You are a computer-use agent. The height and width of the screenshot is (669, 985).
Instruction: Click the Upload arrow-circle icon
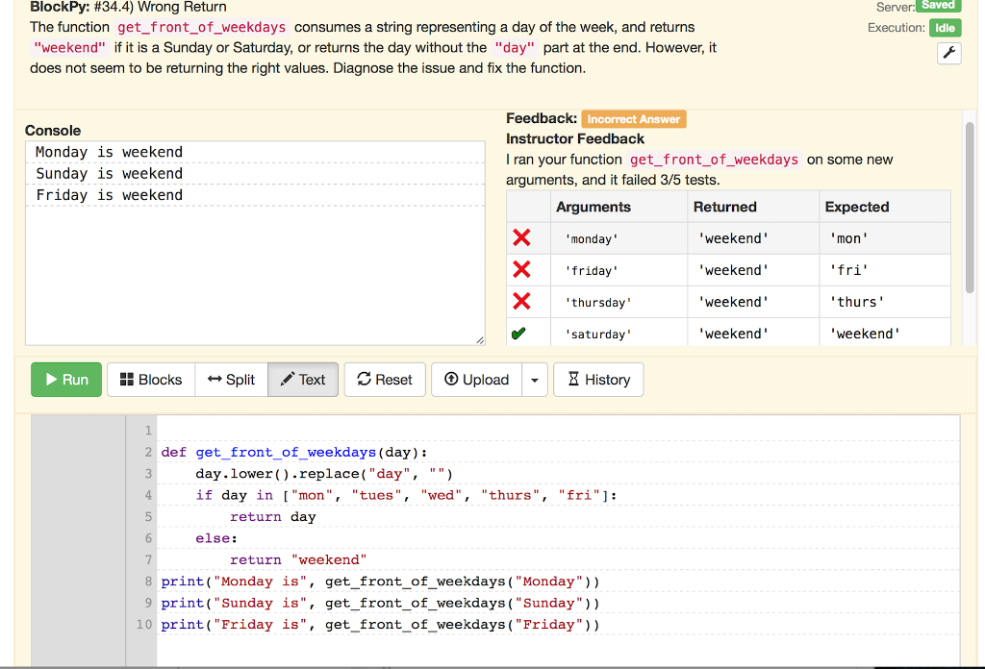[453, 379]
